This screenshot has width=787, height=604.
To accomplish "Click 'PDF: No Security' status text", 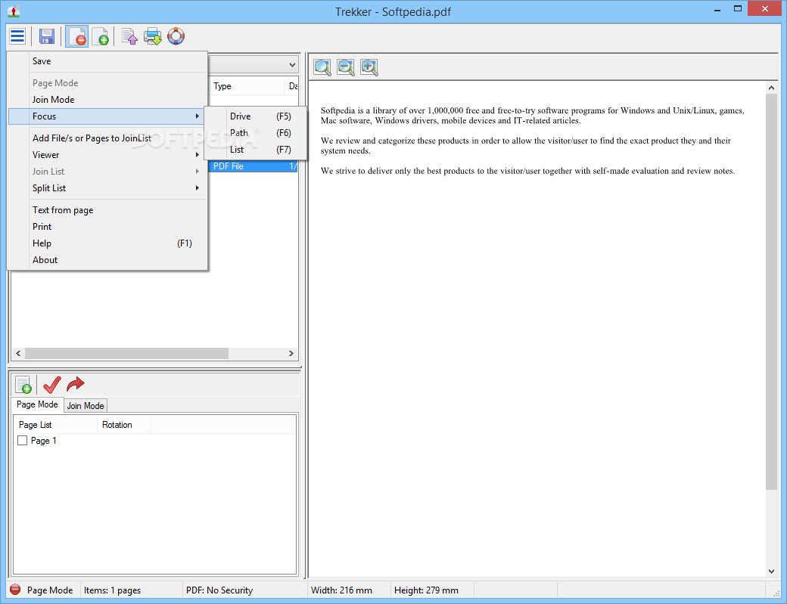I will [219, 590].
